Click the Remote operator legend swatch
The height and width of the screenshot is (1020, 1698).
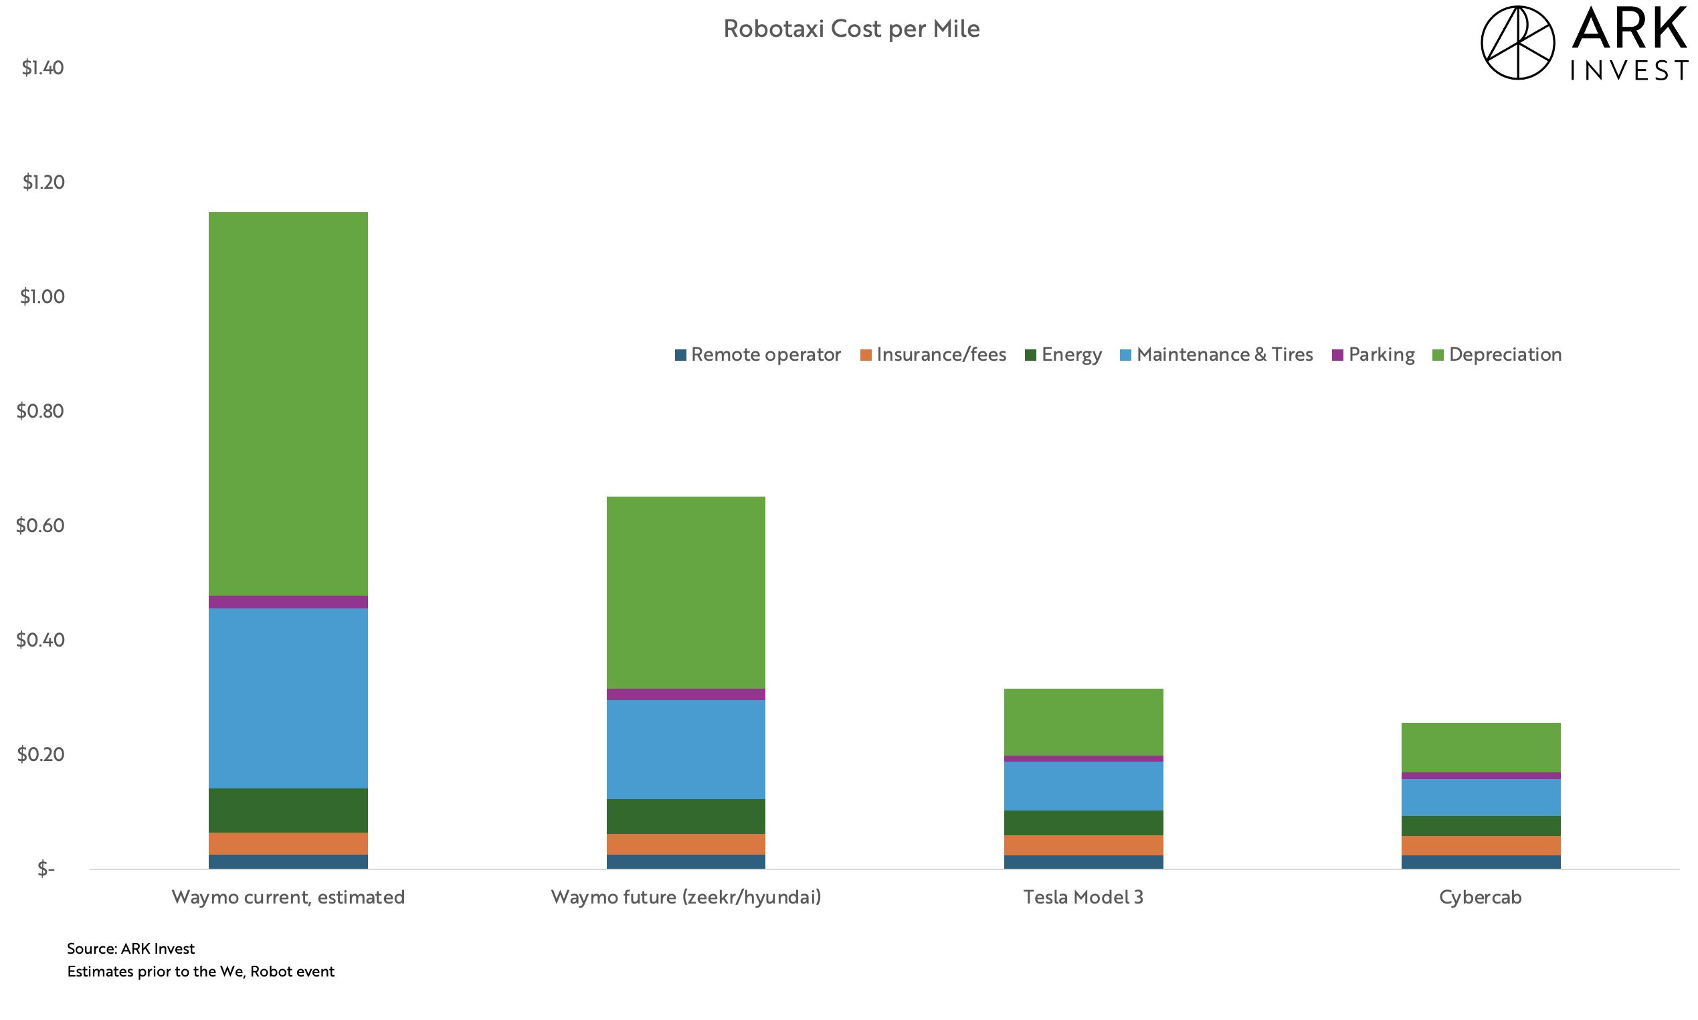coord(680,355)
